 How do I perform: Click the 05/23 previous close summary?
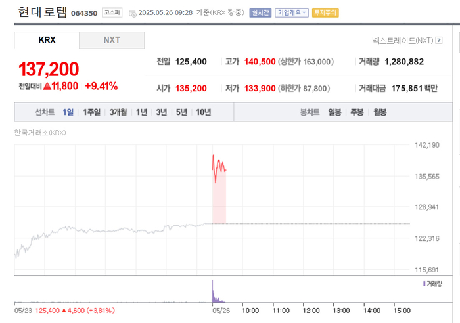(x=64, y=311)
